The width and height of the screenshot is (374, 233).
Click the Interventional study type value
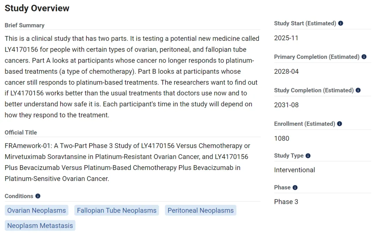point(294,170)
